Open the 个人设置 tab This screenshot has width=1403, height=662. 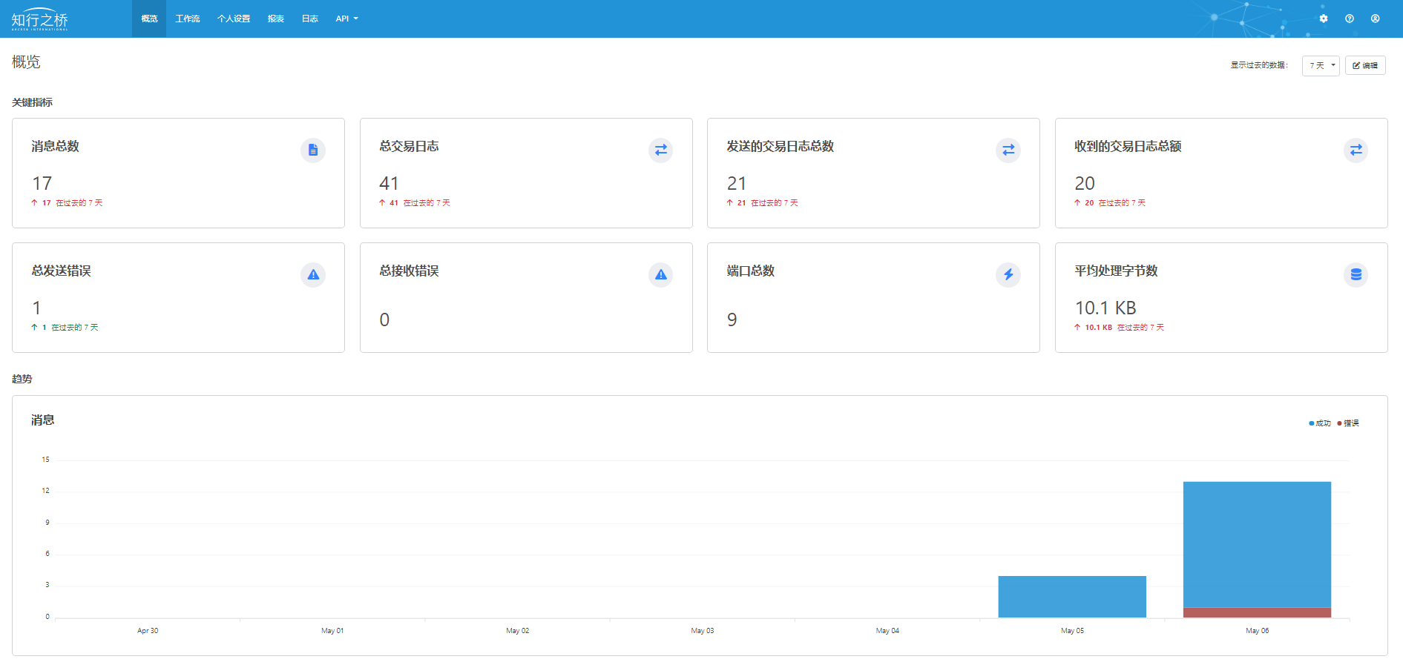[234, 19]
